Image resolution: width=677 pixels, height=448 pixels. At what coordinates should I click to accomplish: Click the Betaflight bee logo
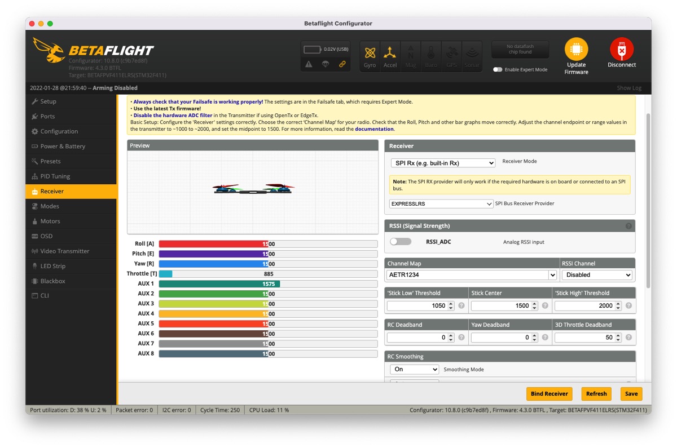tap(49, 50)
